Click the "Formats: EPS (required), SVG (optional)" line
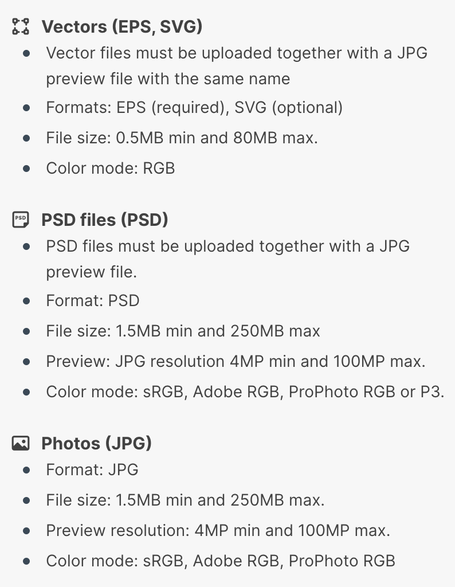 tap(194, 107)
